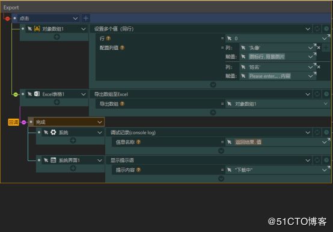
Task: Expand the 调试记录(console log) action dropdown
Action: [x=308, y=133]
